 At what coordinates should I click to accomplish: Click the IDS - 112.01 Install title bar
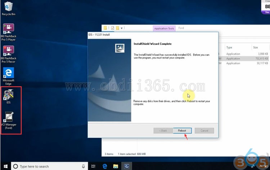click(153, 35)
